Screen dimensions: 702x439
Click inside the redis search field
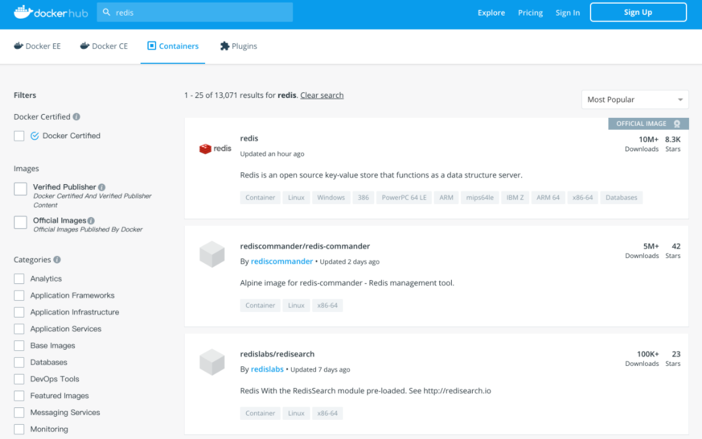[186, 12]
